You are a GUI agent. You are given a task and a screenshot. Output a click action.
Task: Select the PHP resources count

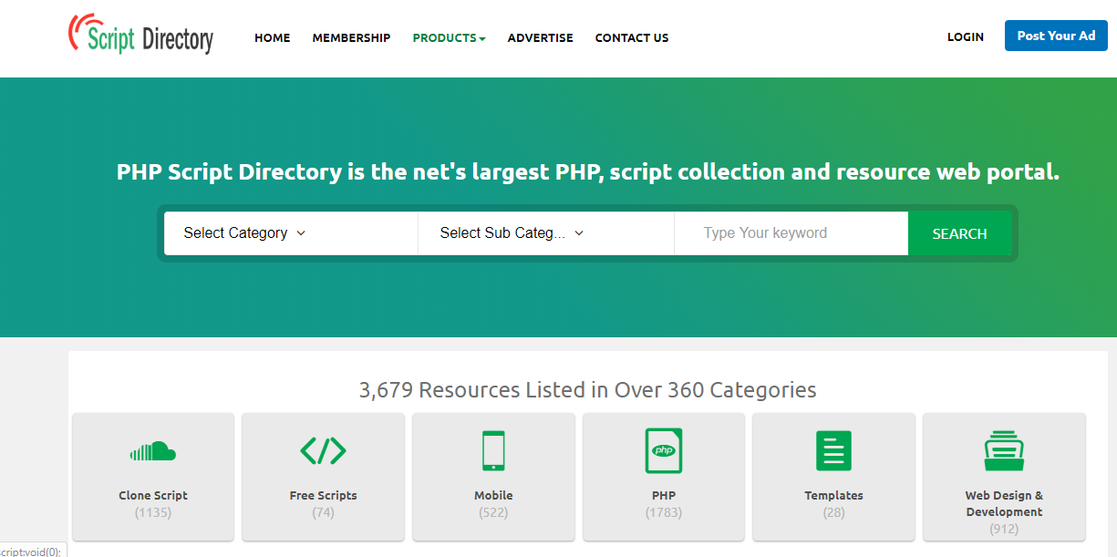click(663, 512)
